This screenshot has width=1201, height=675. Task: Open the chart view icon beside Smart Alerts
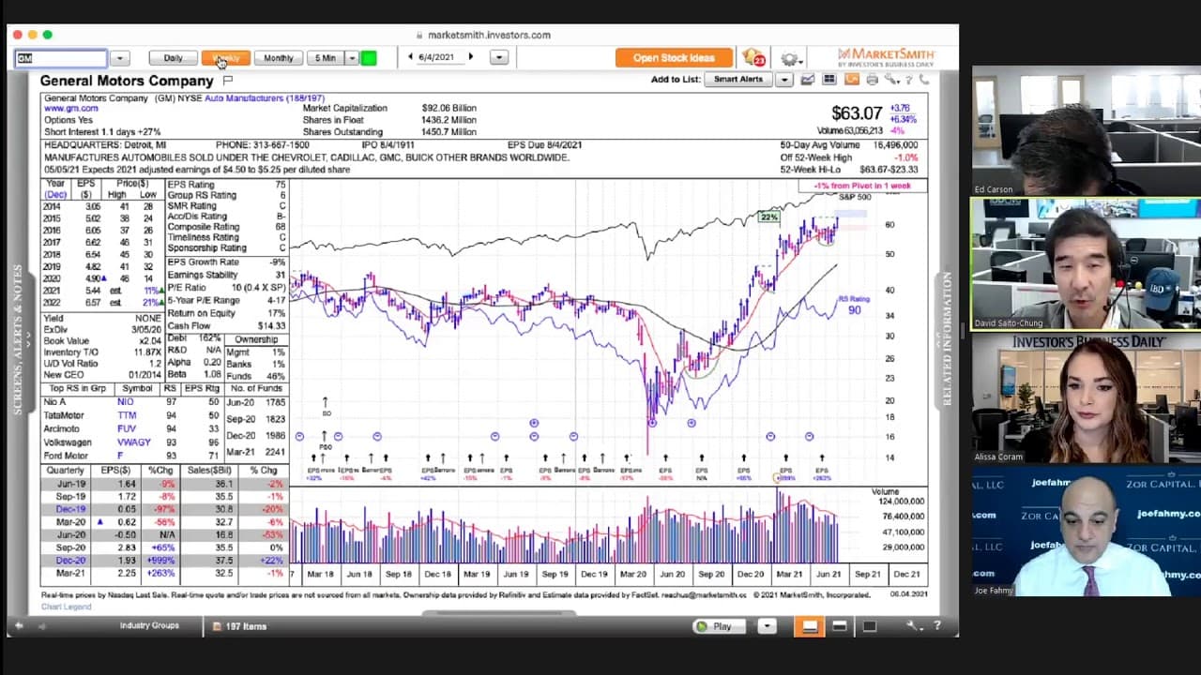coord(807,80)
